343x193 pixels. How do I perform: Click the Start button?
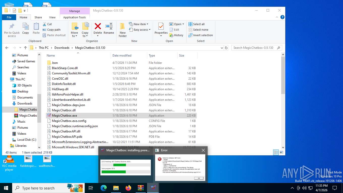6,188
